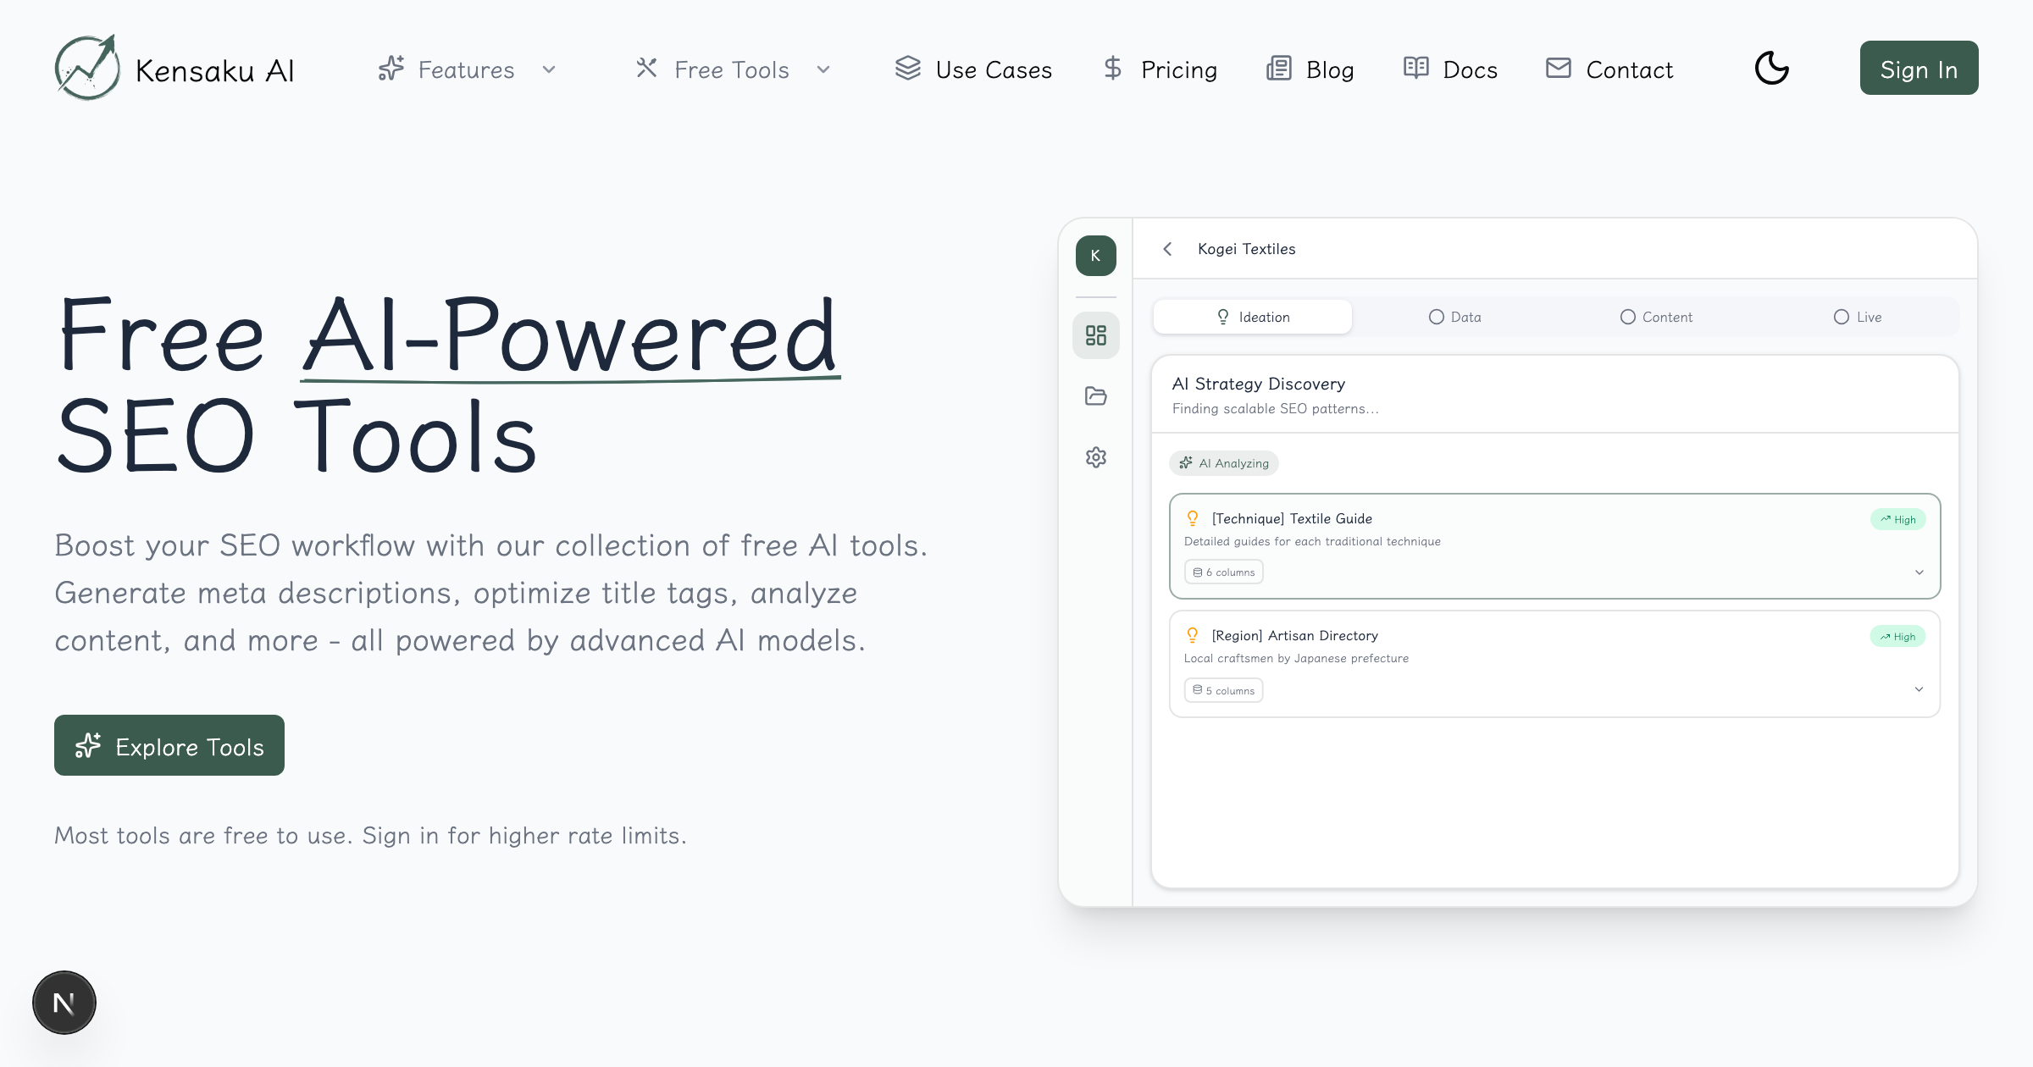
Task: Click the Kogei Textiles project title
Action: [x=1247, y=249]
